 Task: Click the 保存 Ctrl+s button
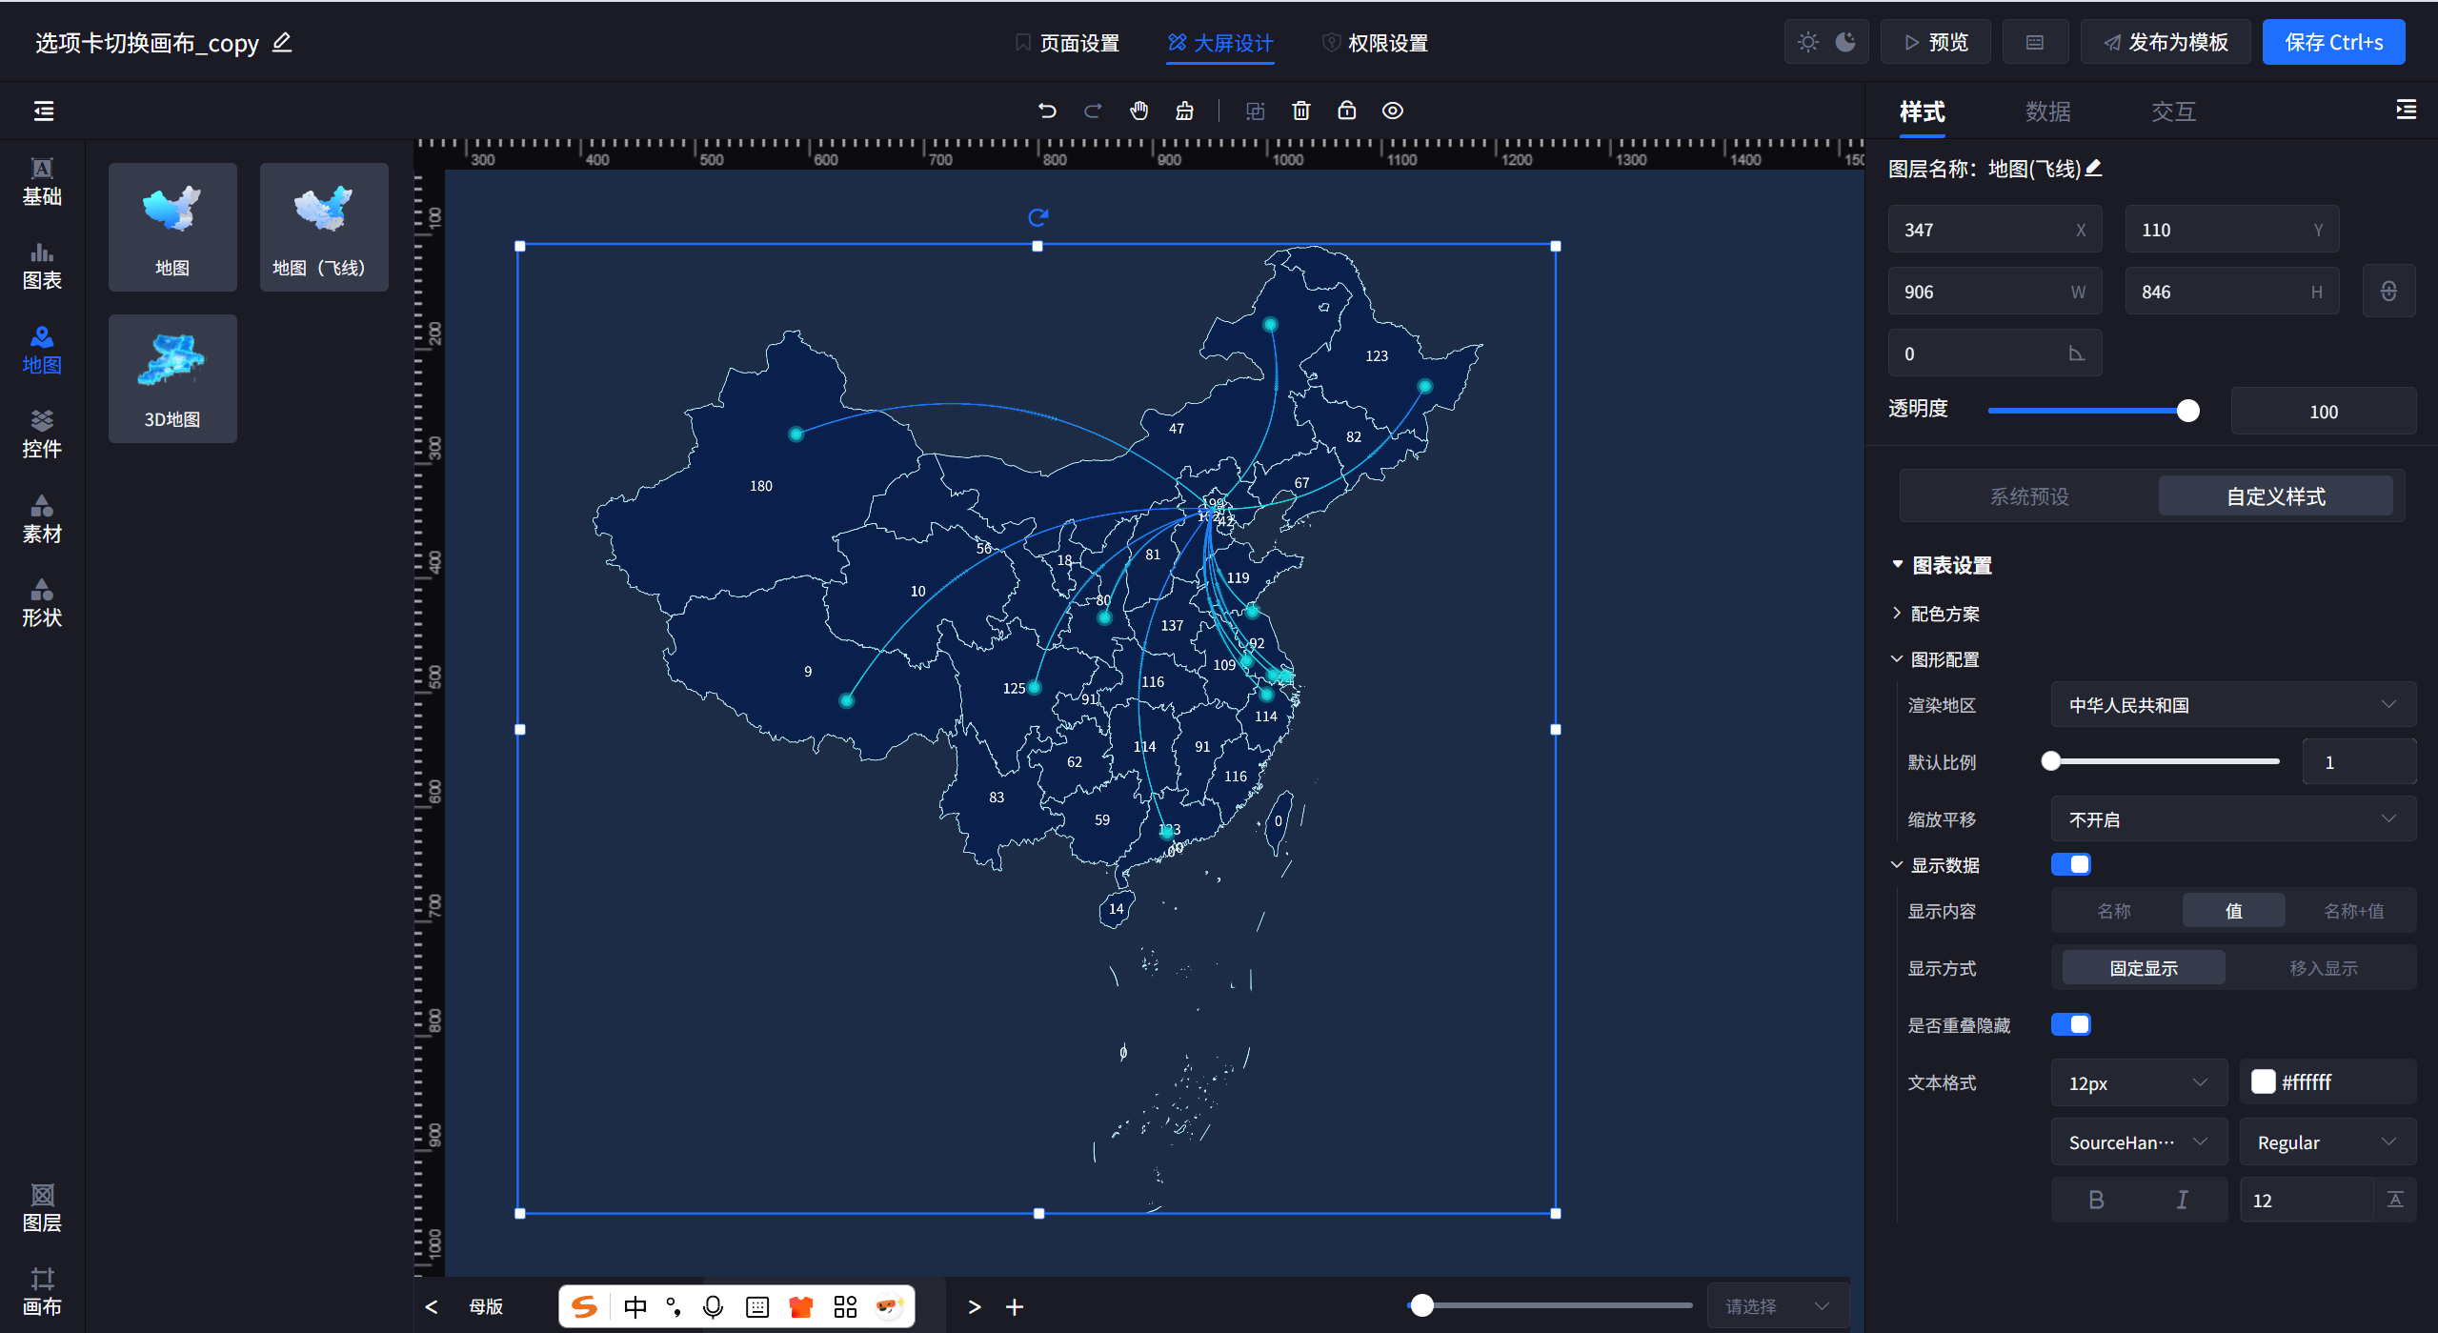click(2332, 42)
